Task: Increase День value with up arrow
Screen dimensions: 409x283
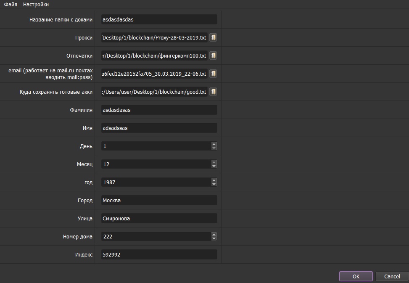Action: [214, 144]
